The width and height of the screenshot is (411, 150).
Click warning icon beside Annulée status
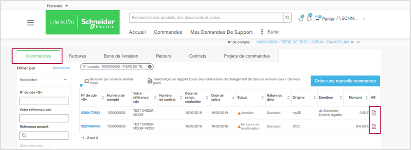[x=239, y=113]
